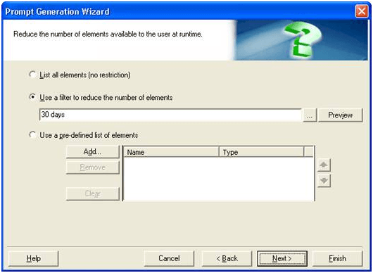Viewport: 373px width, 273px height.
Task: Click the Add... button
Action: pyautogui.click(x=92, y=152)
